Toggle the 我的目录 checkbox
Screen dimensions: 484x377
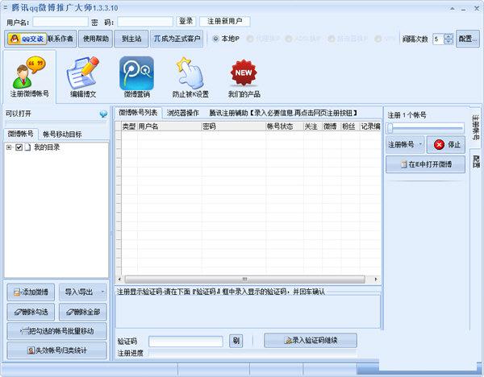point(19,147)
